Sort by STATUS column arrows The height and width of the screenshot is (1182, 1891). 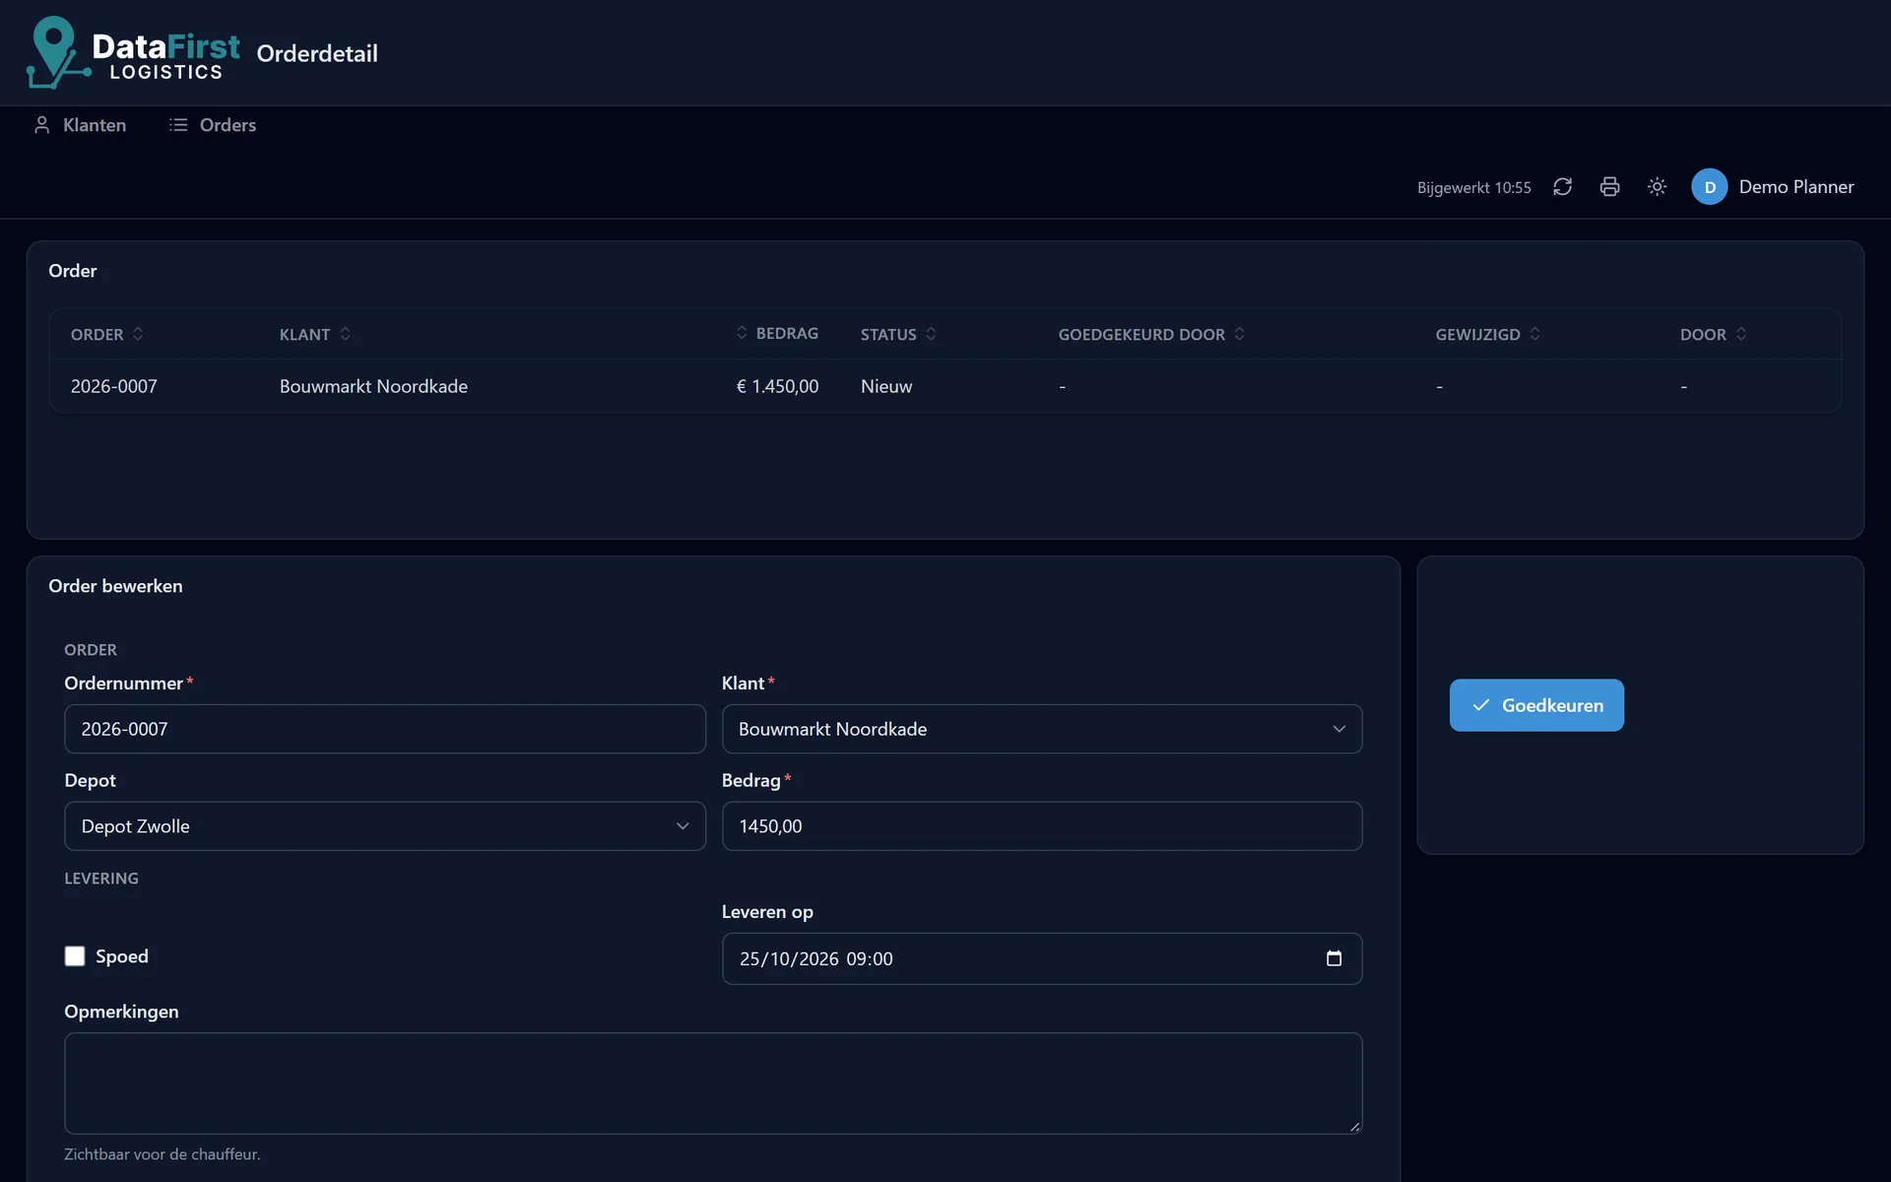point(931,334)
